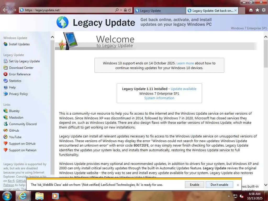Click the Community Discord icon
This screenshot has width=268, height=201.
tap(5, 124)
